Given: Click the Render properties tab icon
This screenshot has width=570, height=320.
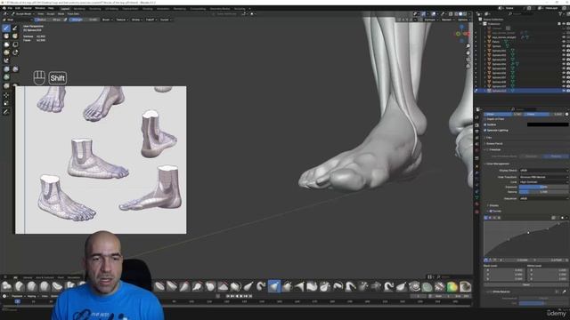Looking at the screenshot, I should 477,124.
